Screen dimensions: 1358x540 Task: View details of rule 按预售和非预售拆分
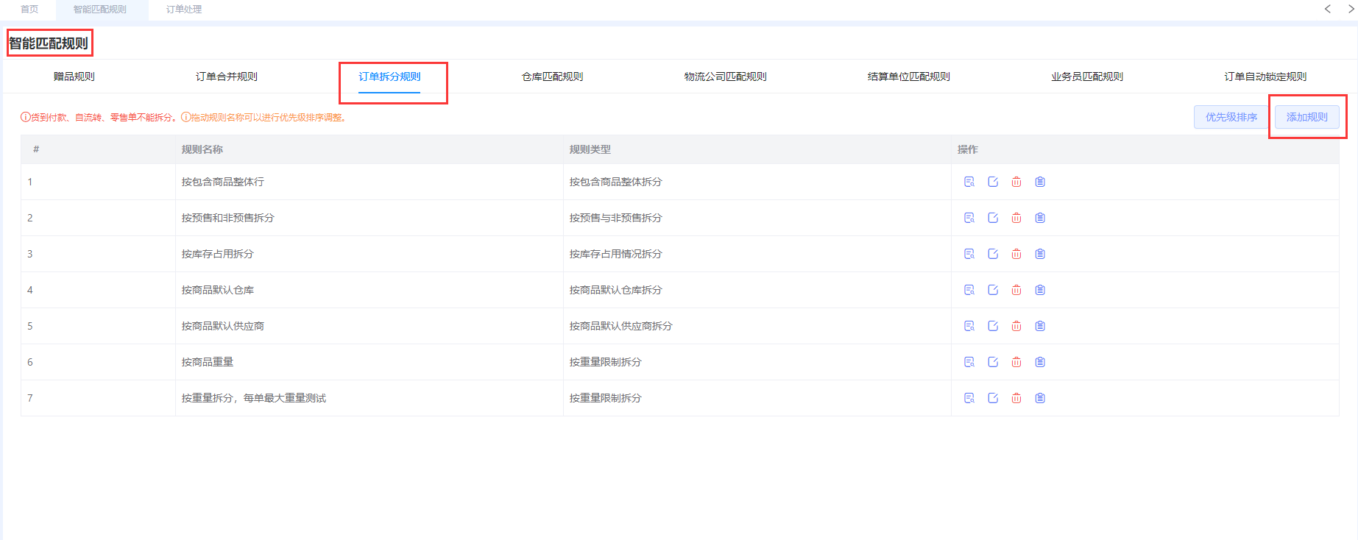(969, 218)
